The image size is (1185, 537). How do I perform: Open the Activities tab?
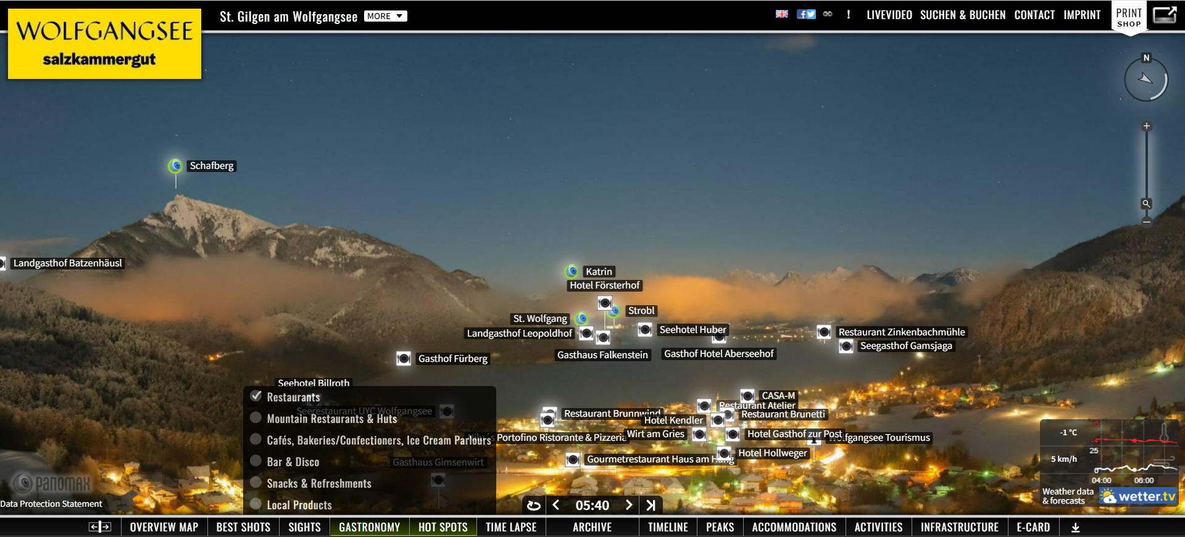point(879,527)
